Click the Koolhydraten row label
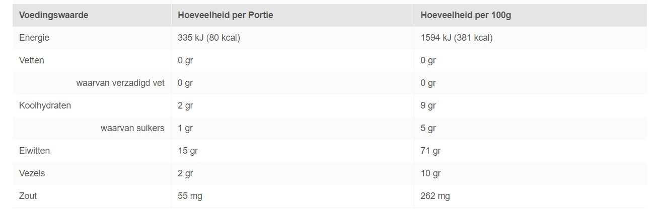The width and height of the screenshot is (662, 215). 45,105
